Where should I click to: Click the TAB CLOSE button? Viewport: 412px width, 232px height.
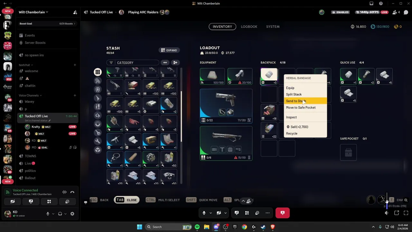tap(127, 200)
